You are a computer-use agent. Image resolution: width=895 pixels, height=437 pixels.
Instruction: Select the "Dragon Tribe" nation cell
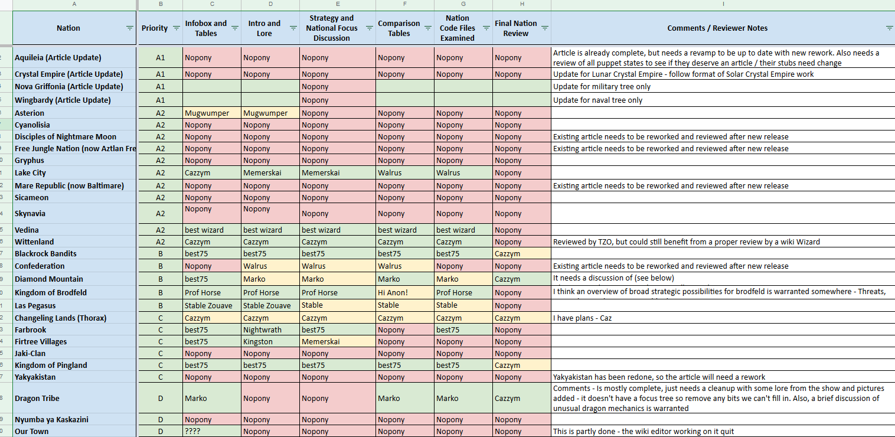pos(74,399)
